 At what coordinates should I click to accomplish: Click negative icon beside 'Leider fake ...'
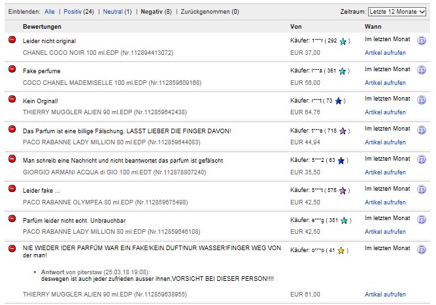point(12,189)
